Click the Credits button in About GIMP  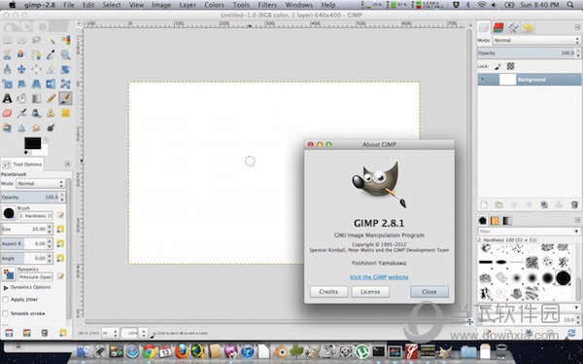(328, 292)
